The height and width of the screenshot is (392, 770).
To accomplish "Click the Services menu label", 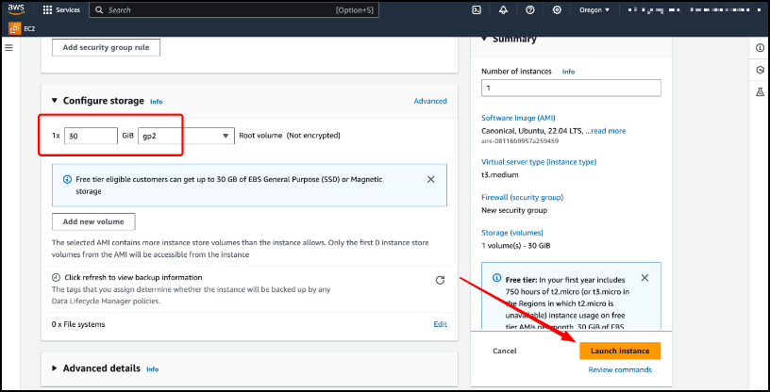I will tap(68, 9).
